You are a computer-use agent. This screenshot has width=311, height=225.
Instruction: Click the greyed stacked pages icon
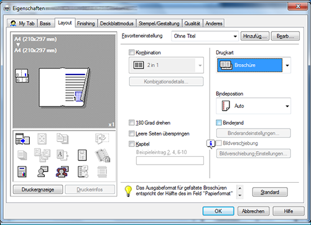tap(22, 155)
